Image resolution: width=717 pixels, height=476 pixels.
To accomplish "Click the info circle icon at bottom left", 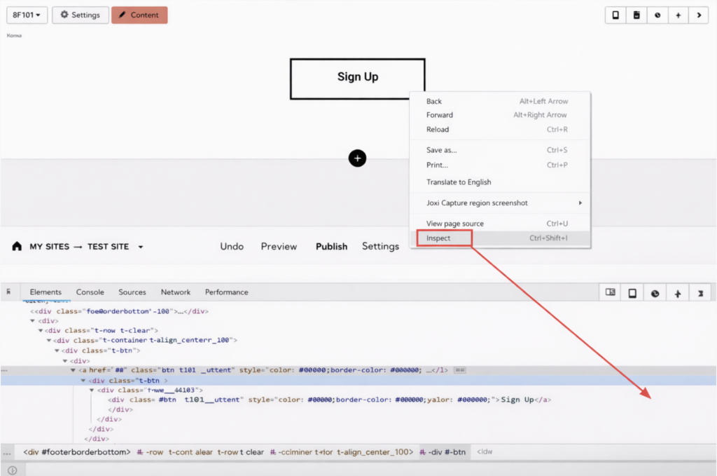I will tap(12, 470).
